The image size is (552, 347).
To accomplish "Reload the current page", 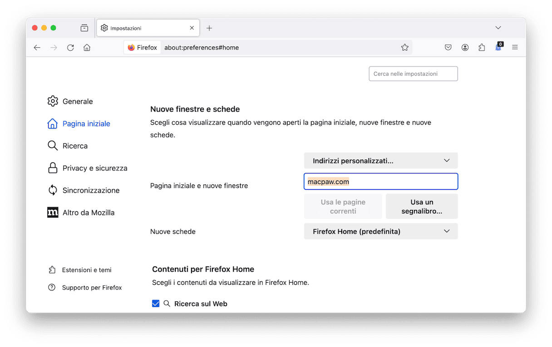I will (70, 47).
